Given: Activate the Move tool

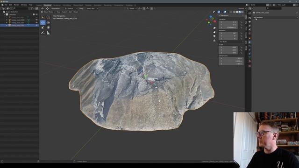Looking at the screenshot, I should pos(43,22).
